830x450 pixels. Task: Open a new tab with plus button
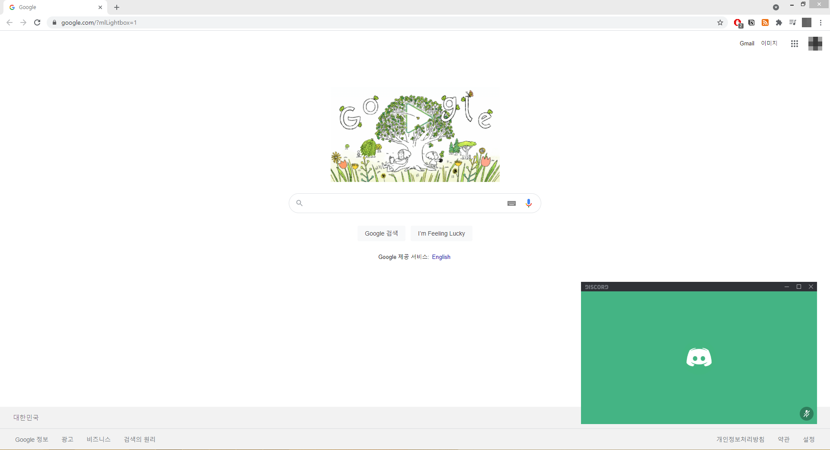[x=117, y=7]
